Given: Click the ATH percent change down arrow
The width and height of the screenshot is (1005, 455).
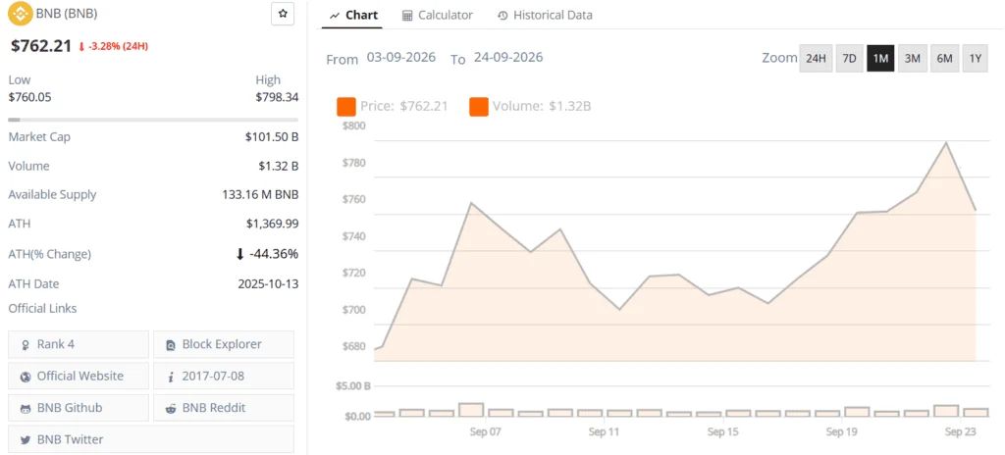Looking at the screenshot, I should click(239, 254).
